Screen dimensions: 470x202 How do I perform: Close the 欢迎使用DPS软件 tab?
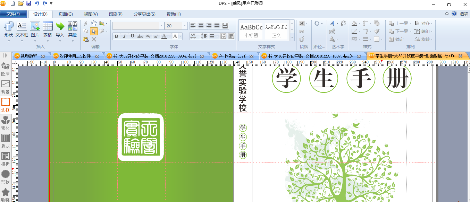[96, 56]
